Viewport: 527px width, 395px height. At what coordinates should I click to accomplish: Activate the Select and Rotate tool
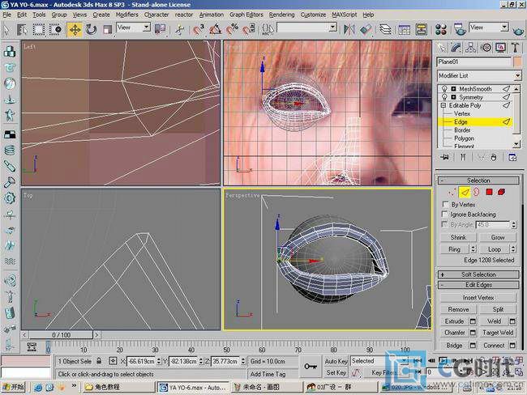[x=91, y=29]
